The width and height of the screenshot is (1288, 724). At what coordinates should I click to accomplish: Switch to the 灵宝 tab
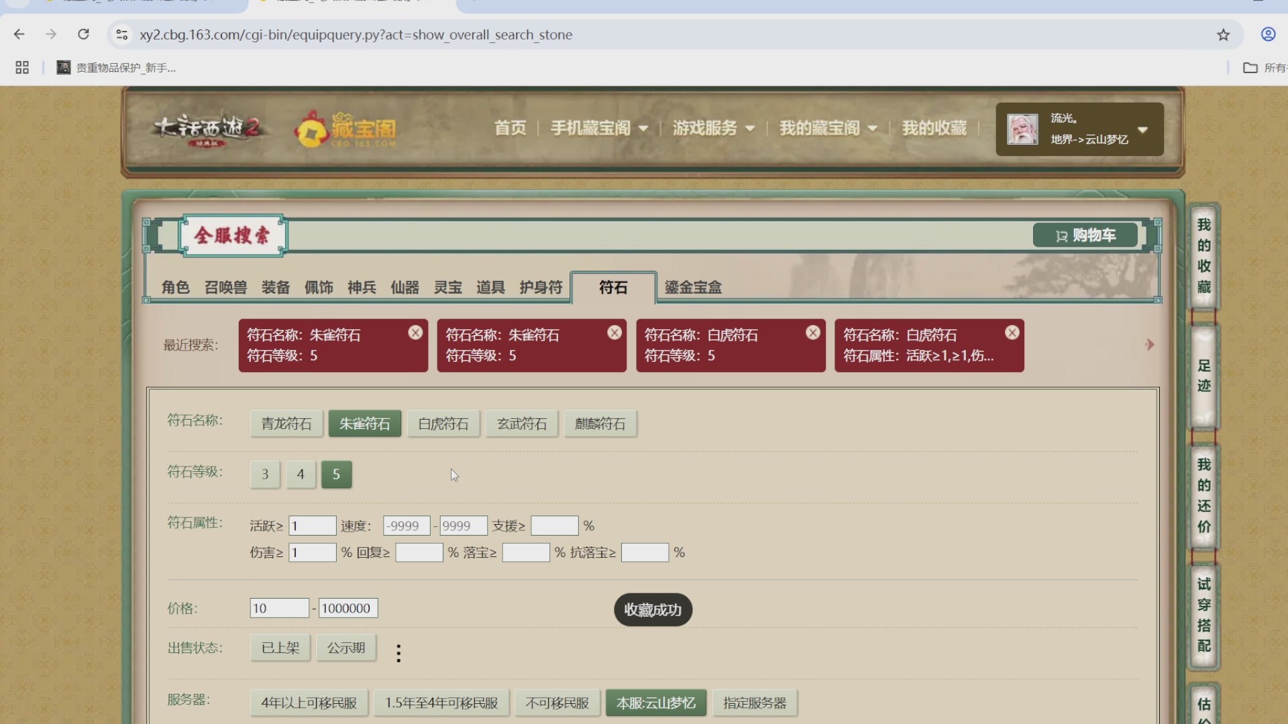[447, 288]
